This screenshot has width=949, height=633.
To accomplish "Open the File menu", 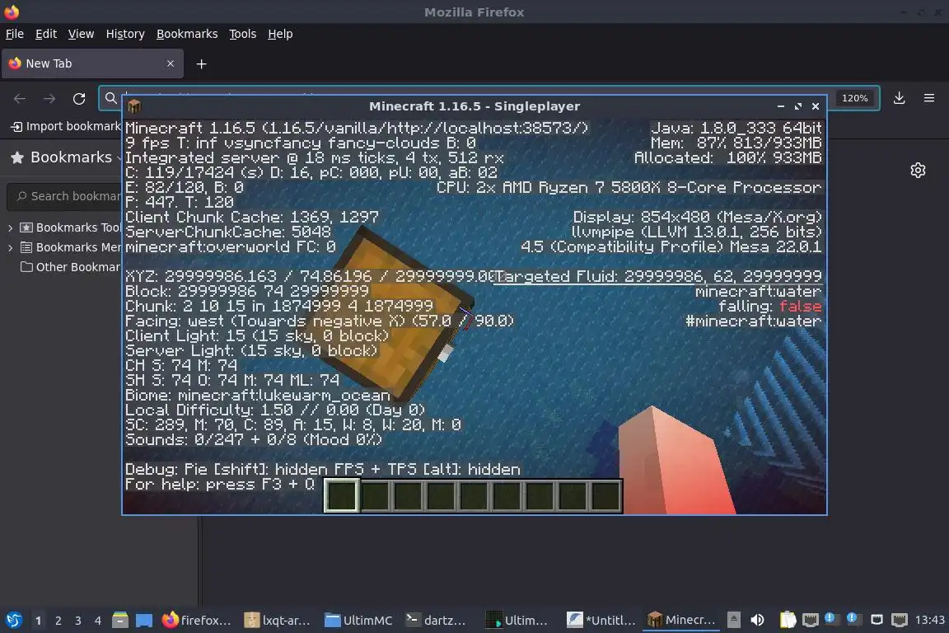I will 15,34.
